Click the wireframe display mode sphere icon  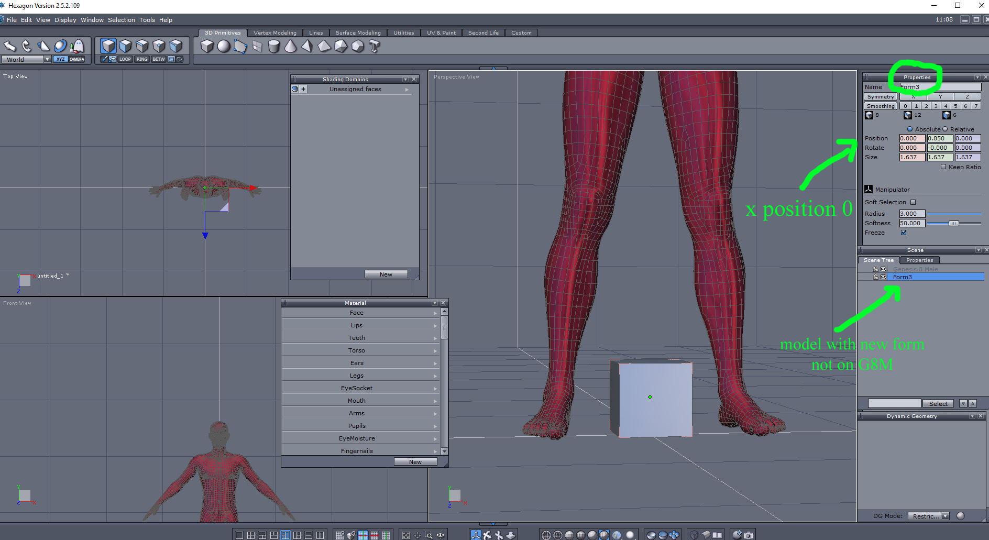[546, 535]
